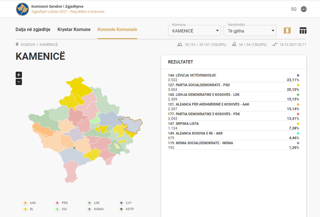Screen dimensions: 320x217
Task: Open SQ language selector
Action: click(x=294, y=9)
